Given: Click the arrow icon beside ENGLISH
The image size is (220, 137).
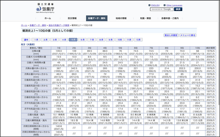Looking at the screenshot, I should [x=149, y=5].
